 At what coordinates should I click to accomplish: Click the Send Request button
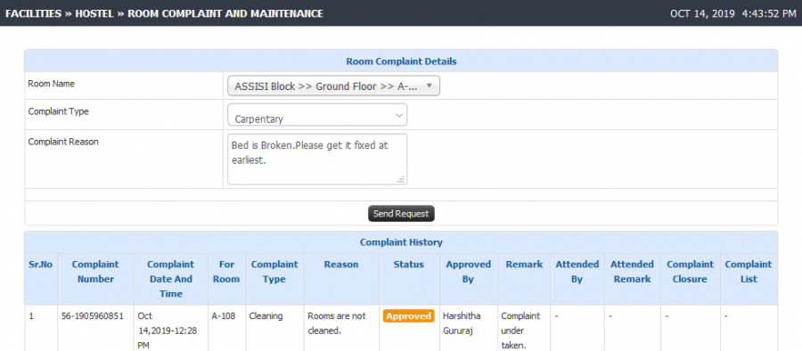401,214
